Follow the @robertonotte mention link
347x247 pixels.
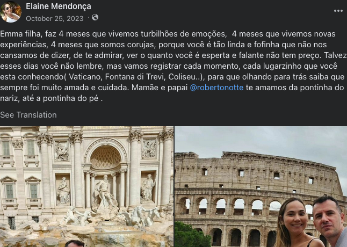tap(216, 88)
